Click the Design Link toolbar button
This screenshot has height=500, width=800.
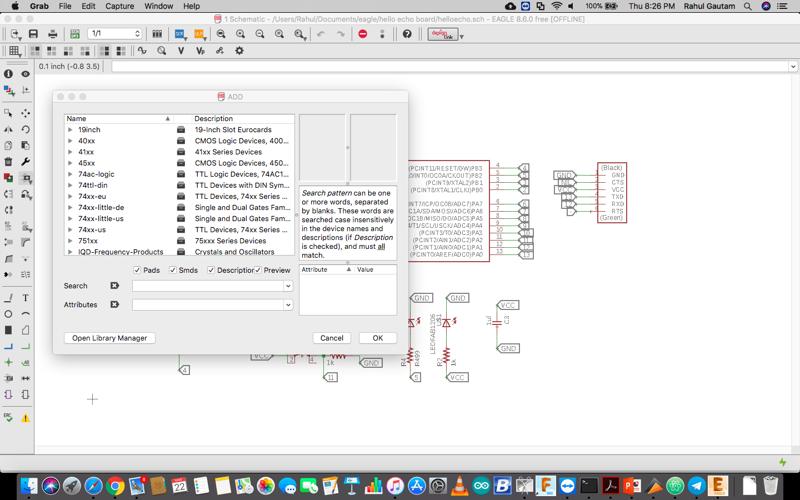(443, 34)
